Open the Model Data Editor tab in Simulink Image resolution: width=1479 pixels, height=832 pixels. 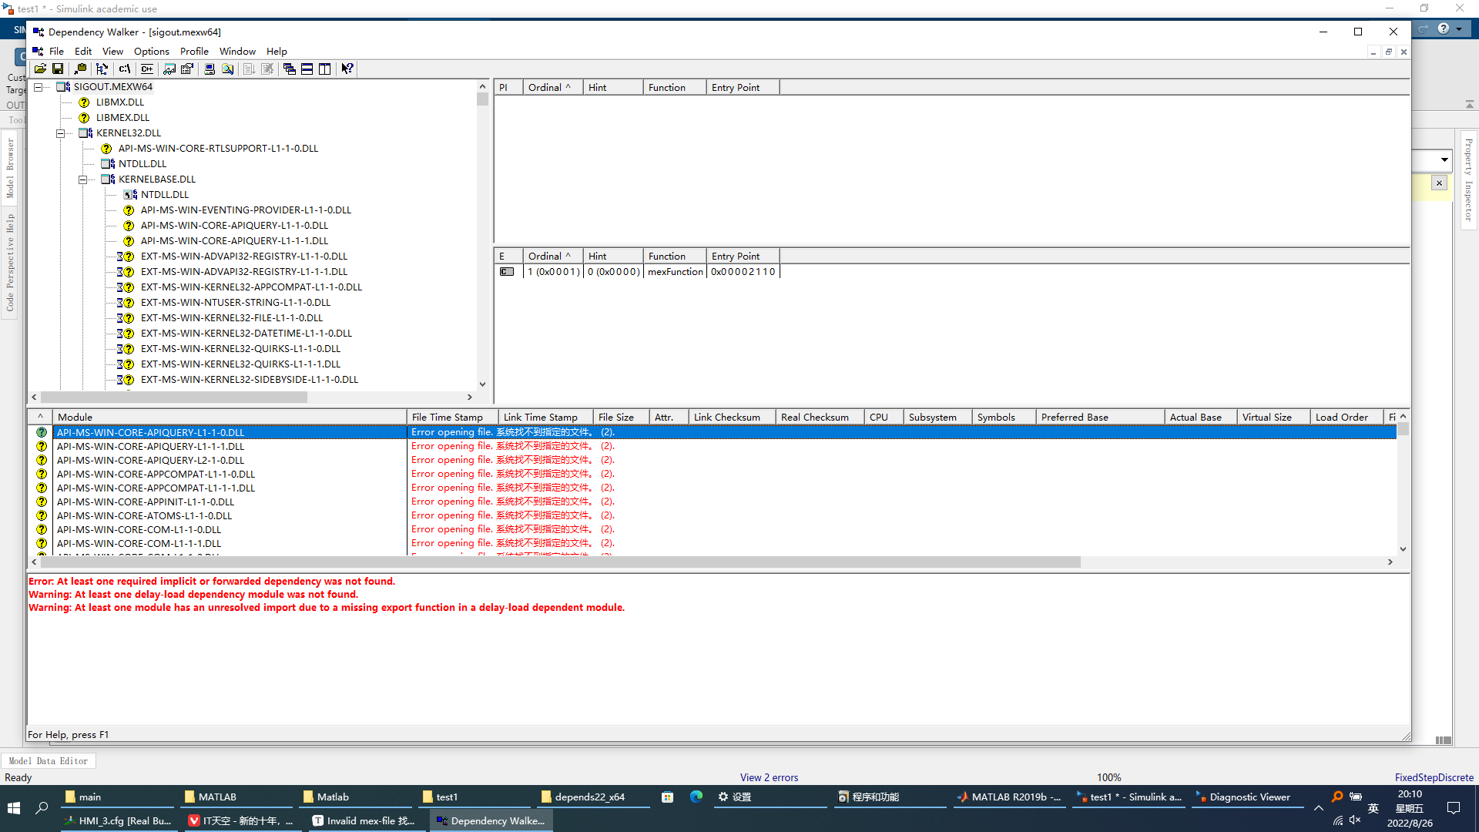(49, 761)
